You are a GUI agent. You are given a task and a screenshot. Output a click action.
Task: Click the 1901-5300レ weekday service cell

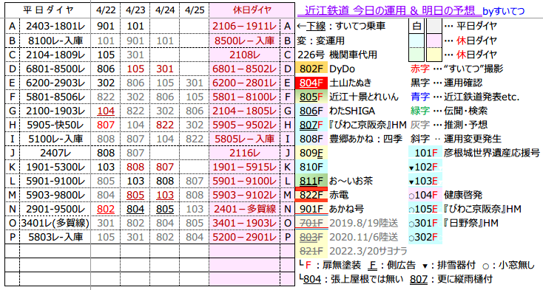coord(55,167)
